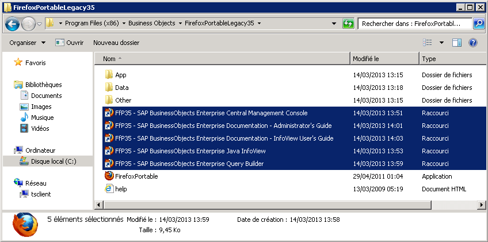Click the magnifier search icon
The width and height of the screenshot is (488, 242).
(479, 24)
